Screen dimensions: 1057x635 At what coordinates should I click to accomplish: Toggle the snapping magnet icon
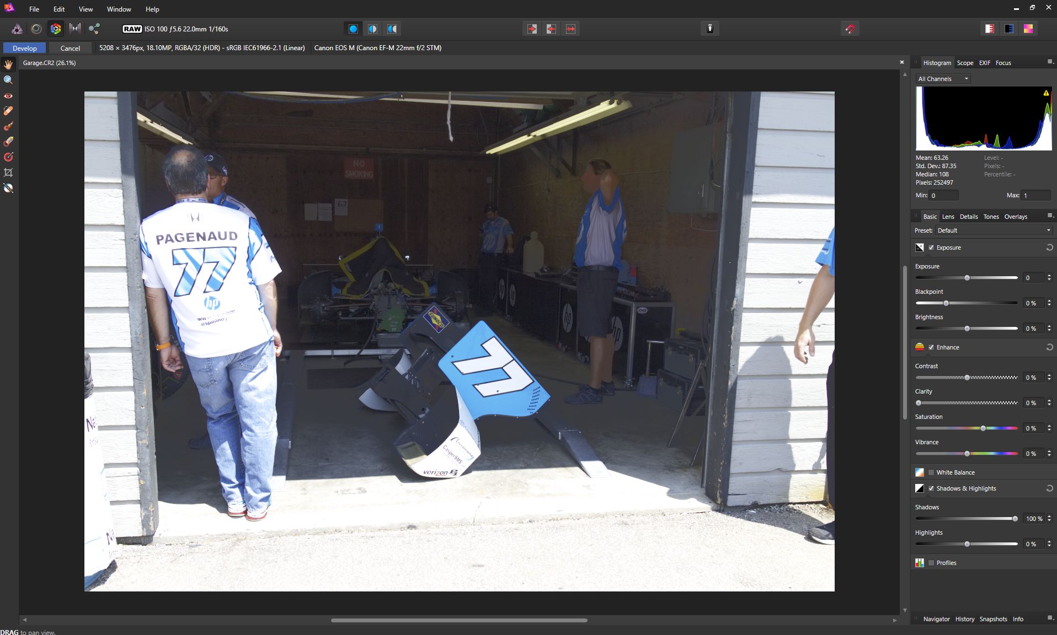pyautogui.click(x=850, y=29)
